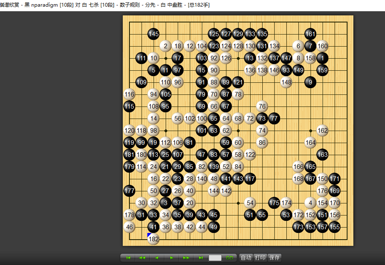This screenshot has width=385, height=265.
Task: Step forward one move
Action: pyautogui.click(x=171, y=258)
